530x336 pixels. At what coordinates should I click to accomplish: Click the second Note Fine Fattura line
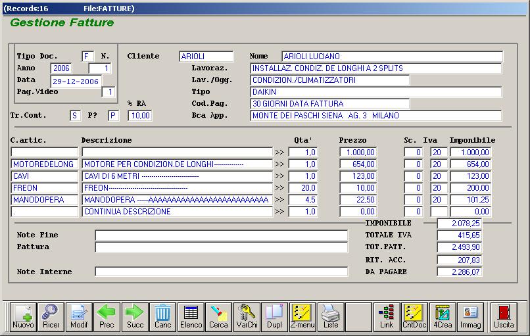point(222,247)
